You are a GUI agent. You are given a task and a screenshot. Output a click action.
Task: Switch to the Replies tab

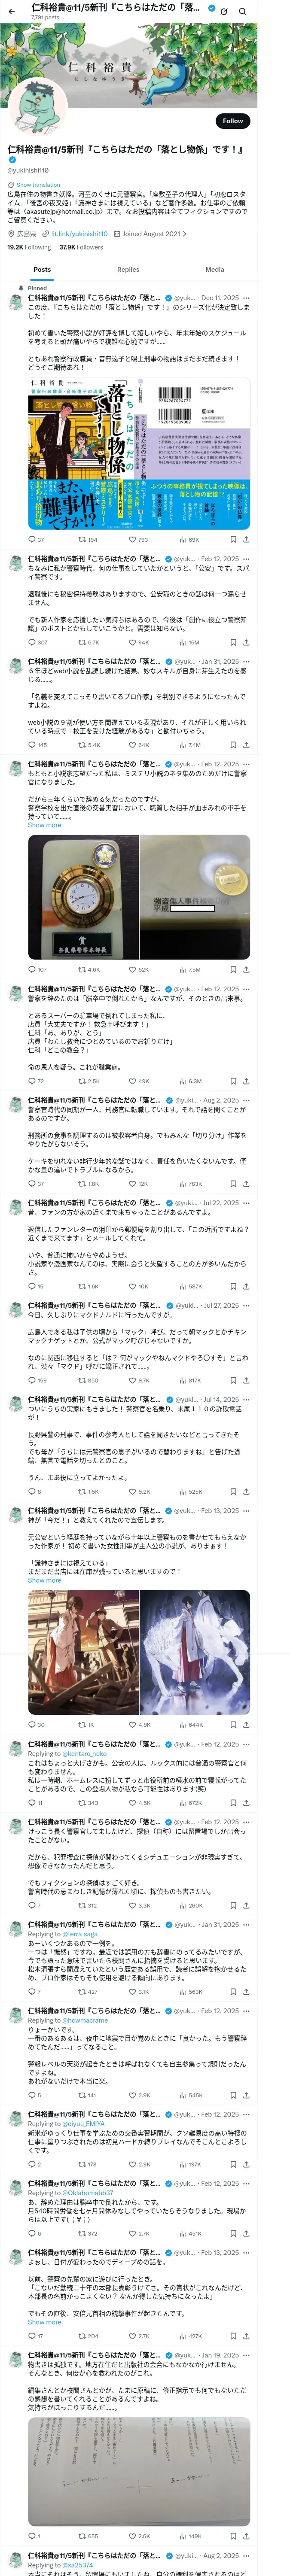tap(128, 269)
